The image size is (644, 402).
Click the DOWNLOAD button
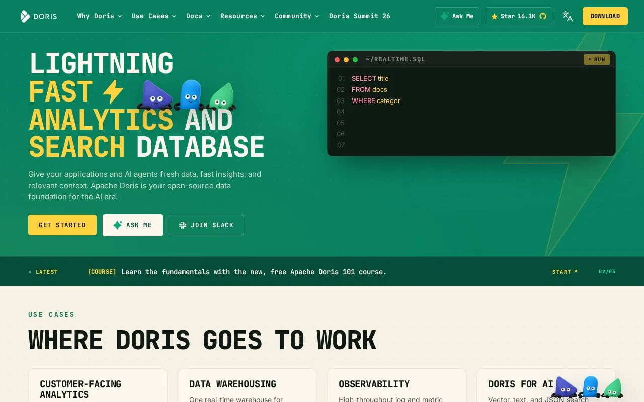[x=605, y=16]
